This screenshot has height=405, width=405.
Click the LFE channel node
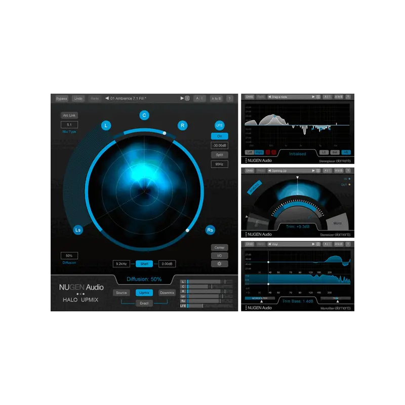[x=219, y=125]
